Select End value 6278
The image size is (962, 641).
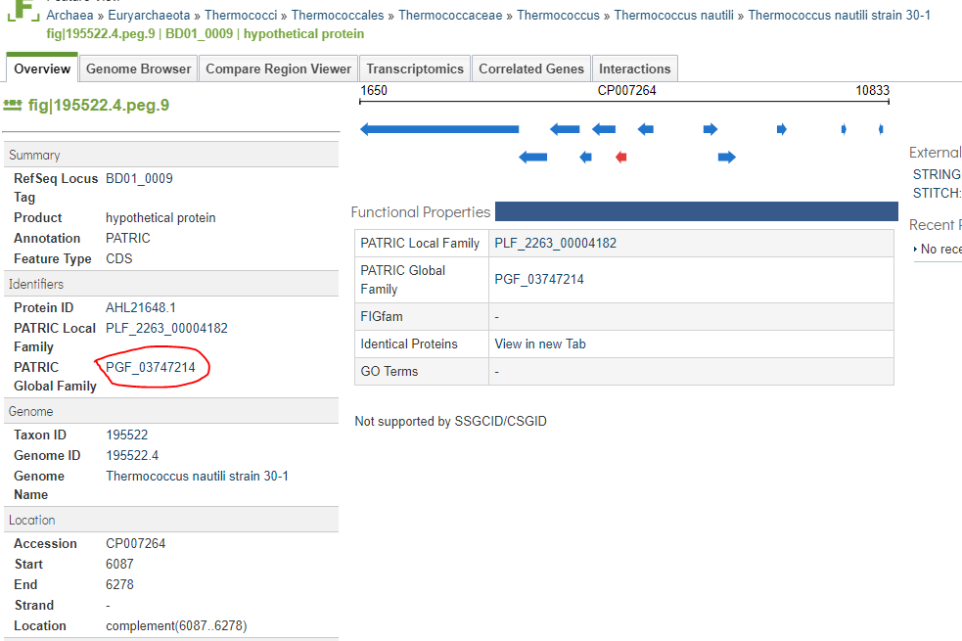tap(119, 584)
